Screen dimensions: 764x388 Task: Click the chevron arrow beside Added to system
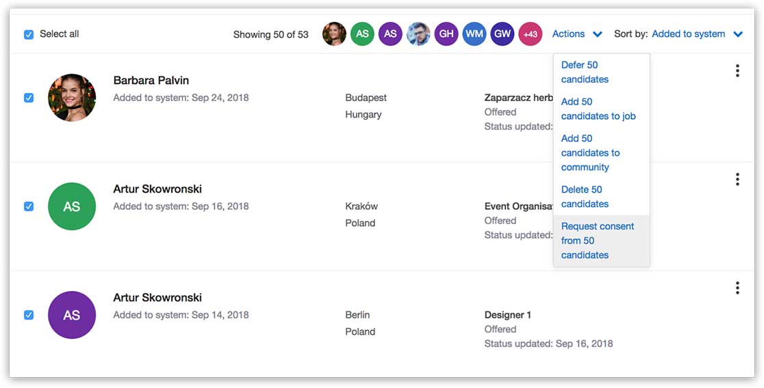[x=737, y=35]
